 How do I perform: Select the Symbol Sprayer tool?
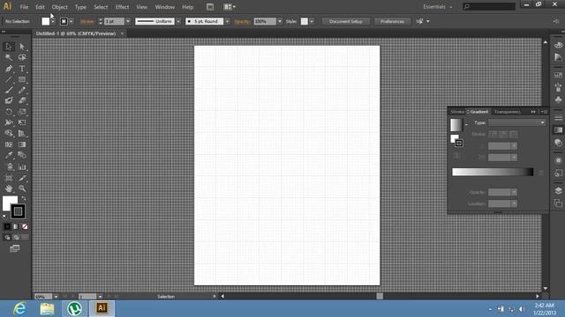[x=9, y=166]
